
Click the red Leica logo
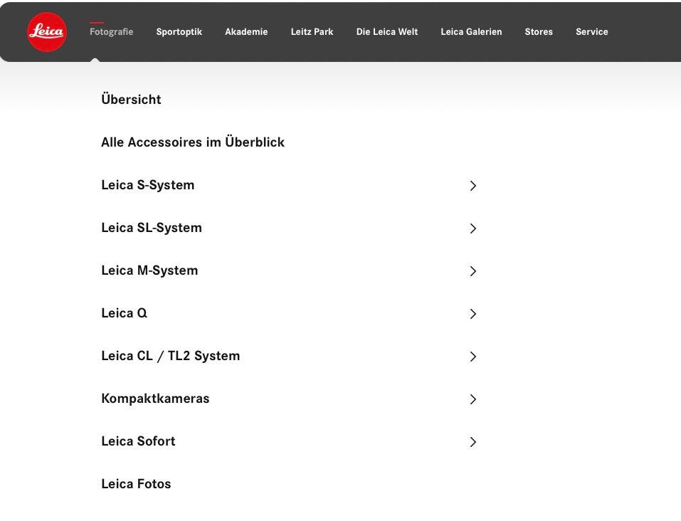click(47, 32)
